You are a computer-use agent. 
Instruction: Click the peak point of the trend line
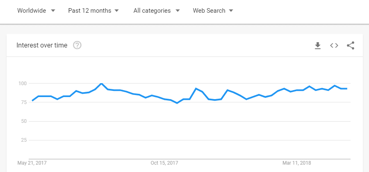coord(101,84)
